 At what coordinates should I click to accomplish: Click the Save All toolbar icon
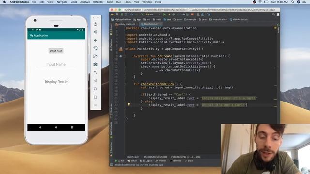tap(117, 14)
